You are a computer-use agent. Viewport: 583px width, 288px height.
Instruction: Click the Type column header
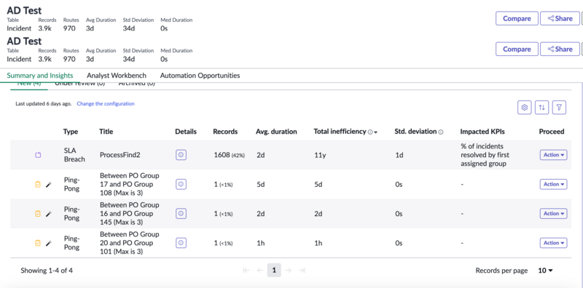tap(71, 132)
